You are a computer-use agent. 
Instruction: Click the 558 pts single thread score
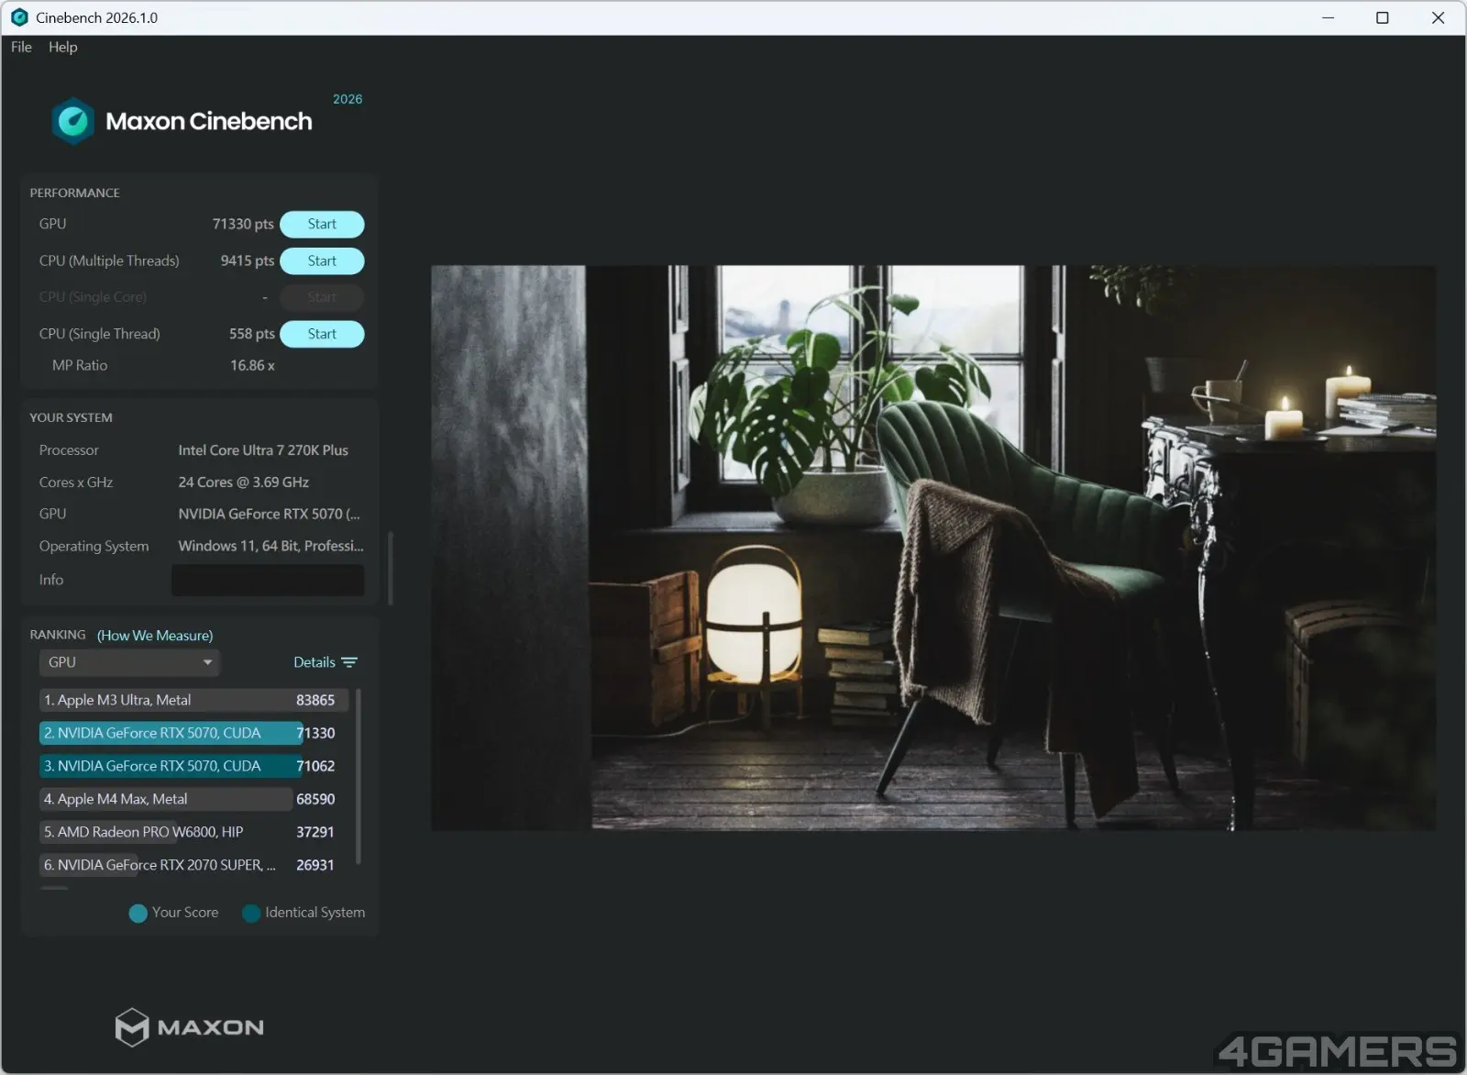click(x=252, y=334)
